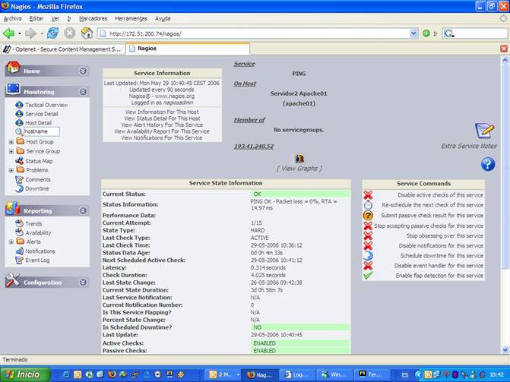This screenshot has width=510, height=382.
Task: Click clock icon to Re-schedule next check
Action: point(368,205)
